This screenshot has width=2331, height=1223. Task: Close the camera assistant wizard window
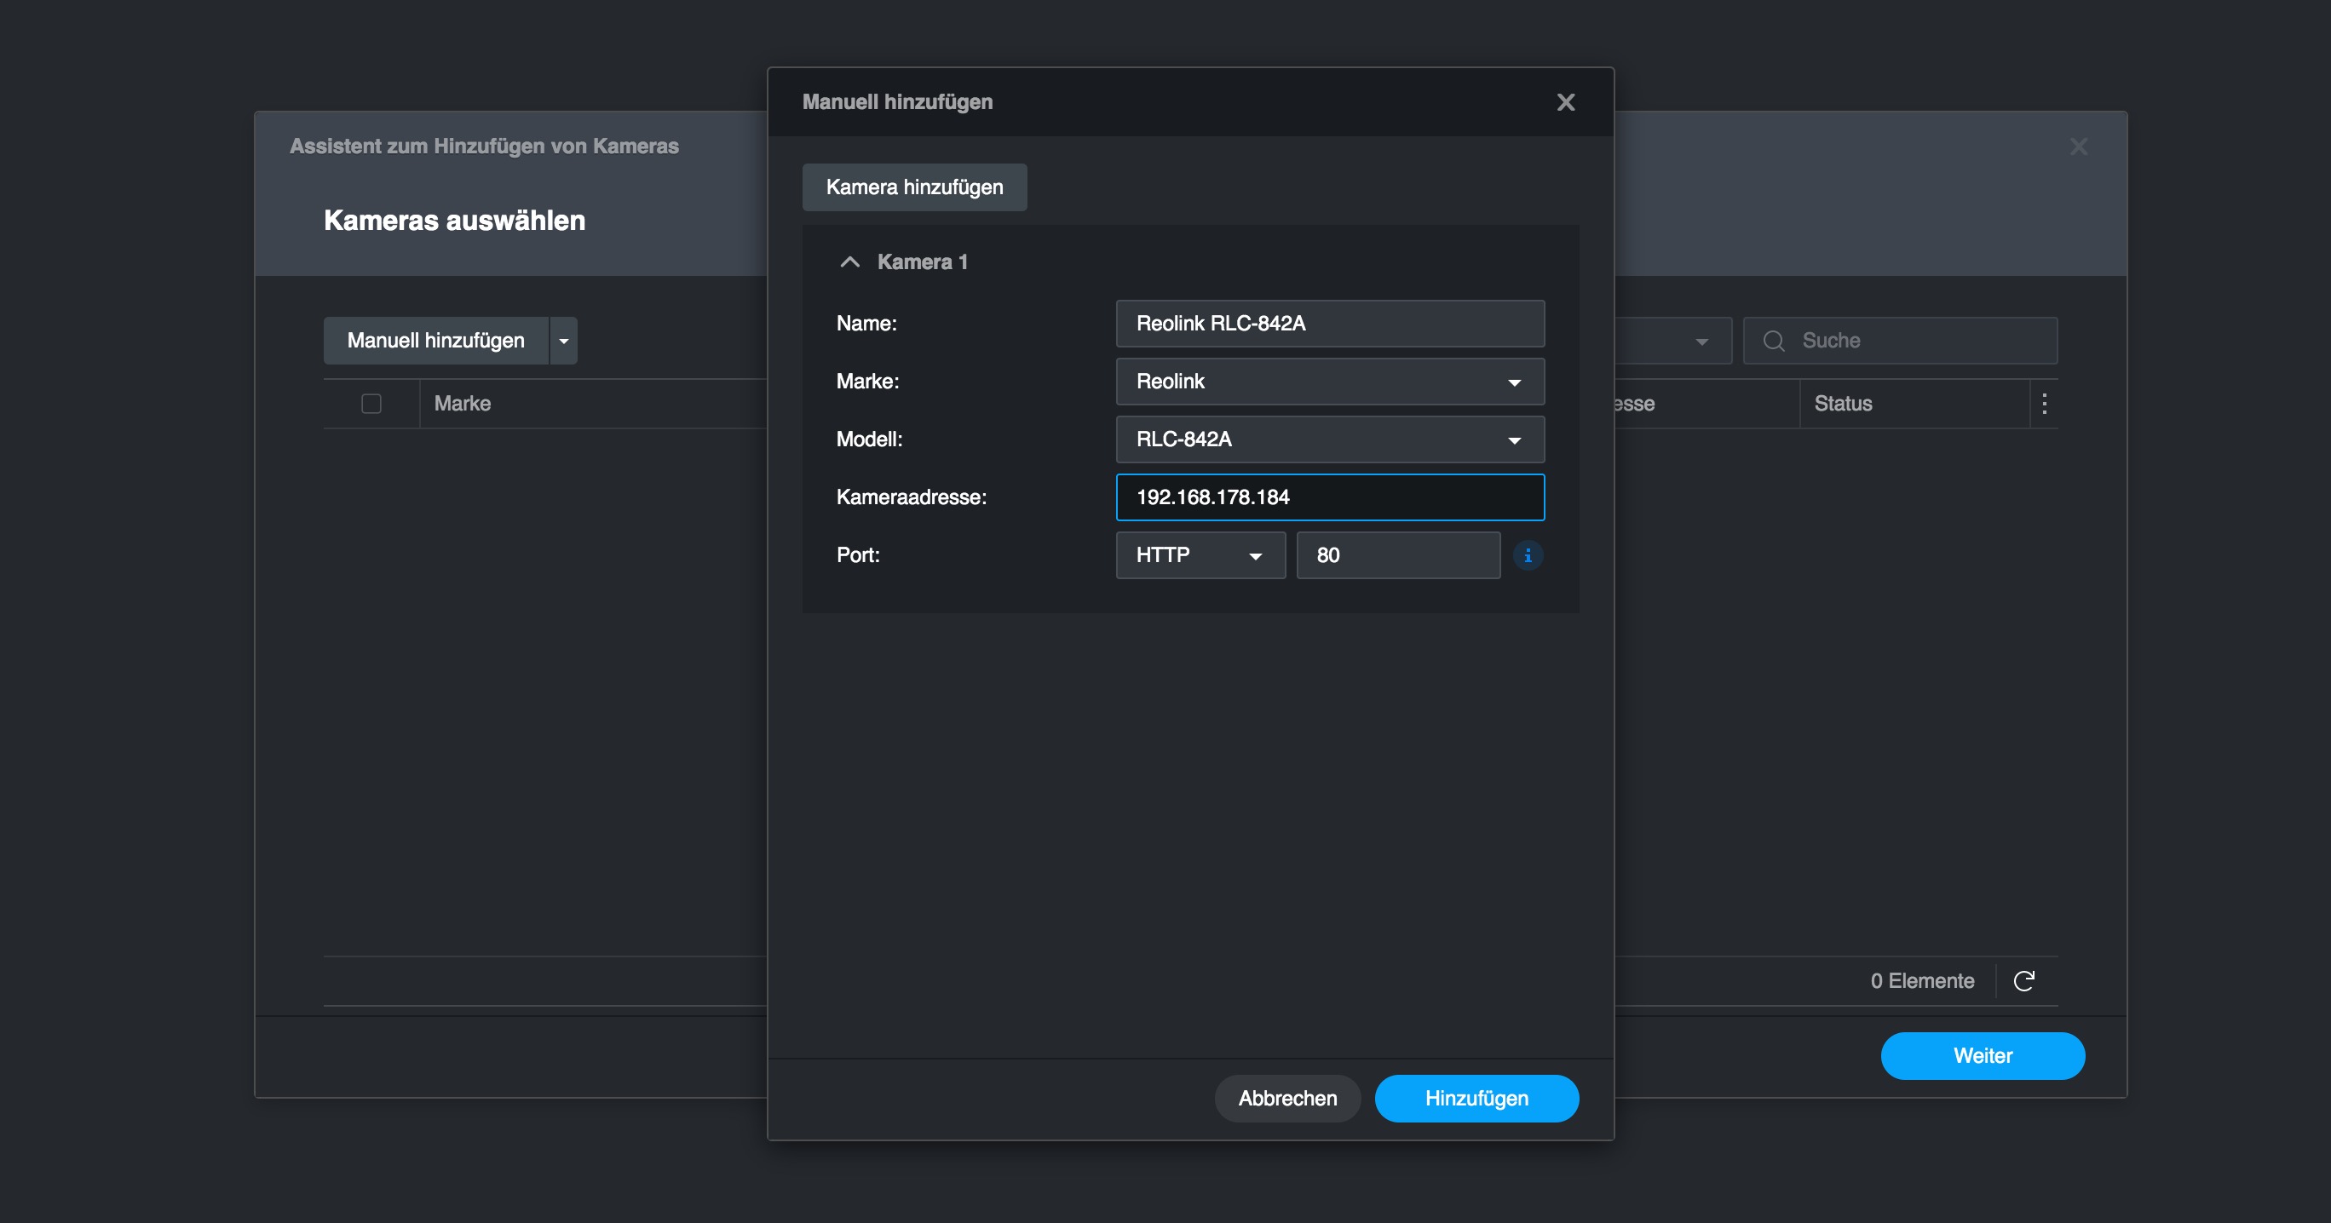pos(2079,146)
